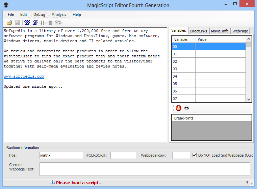Viewport: 257px width, 189px height.
Task: Select variable row 05
Action: click(209, 83)
